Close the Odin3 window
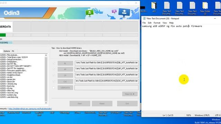The image size is (221, 124). point(136,3)
